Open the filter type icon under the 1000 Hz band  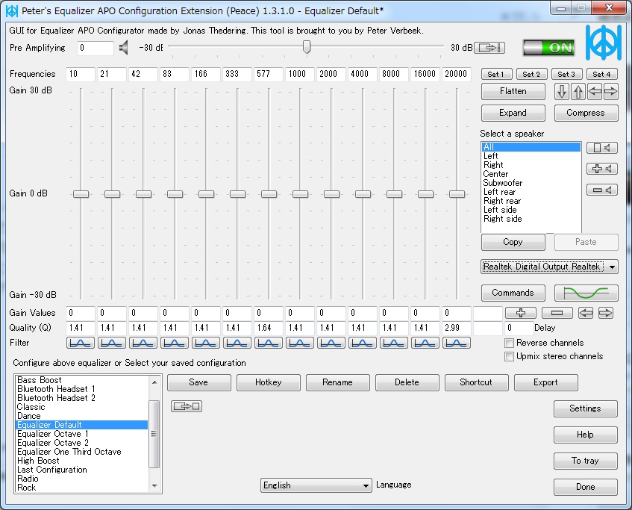[298, 343]
